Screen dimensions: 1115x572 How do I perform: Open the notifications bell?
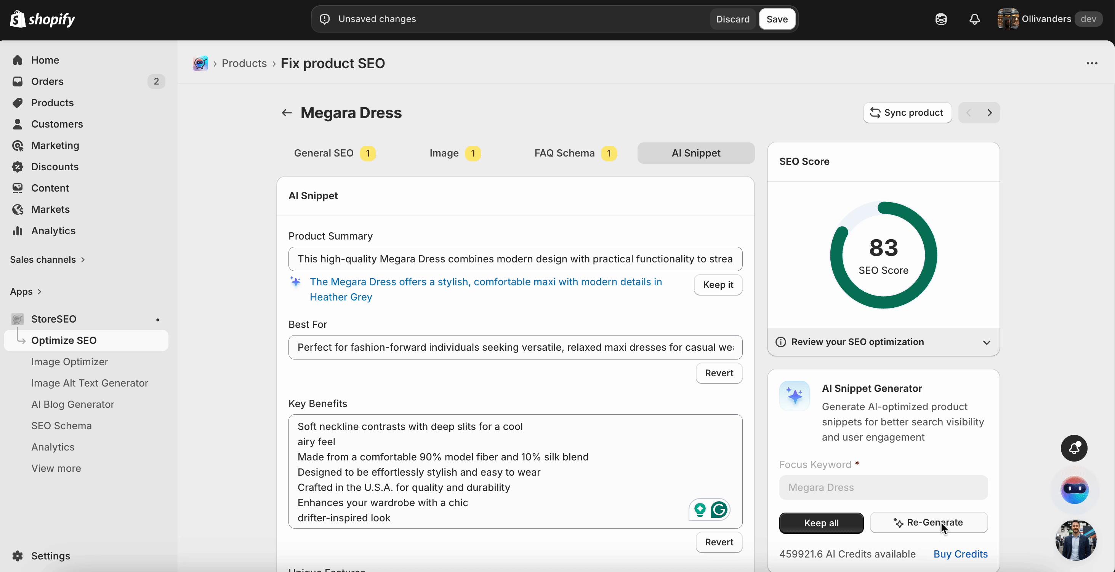[974, 19]
